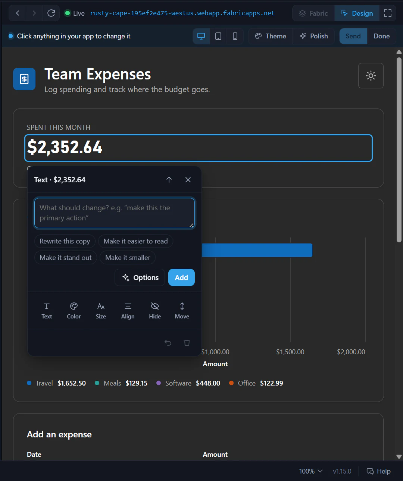Undo the last change in popup
Viewport: 403px width, 481px height.
(x=168, y=343)
